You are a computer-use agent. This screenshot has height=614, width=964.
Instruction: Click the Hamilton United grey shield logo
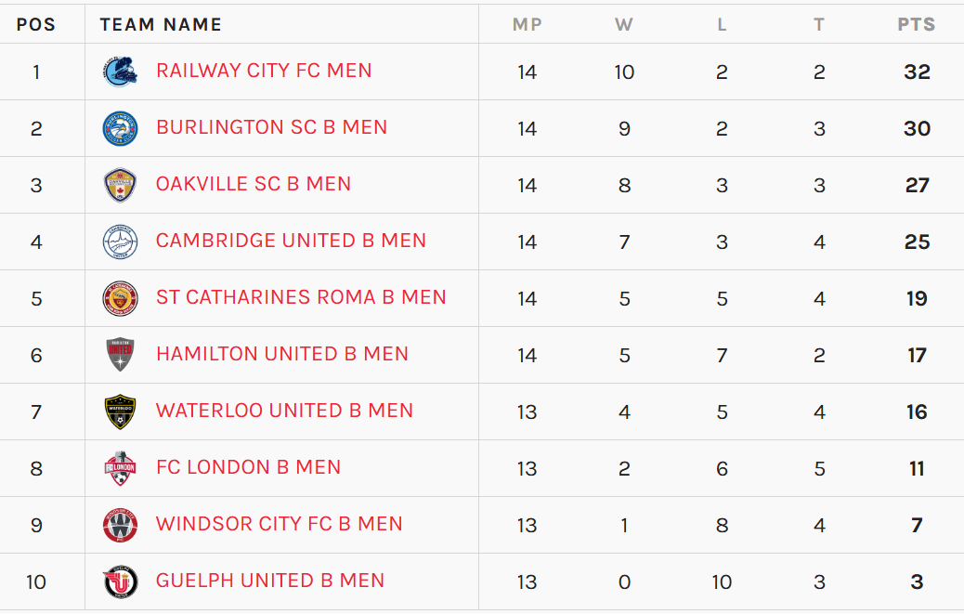[x=120, y=355]
